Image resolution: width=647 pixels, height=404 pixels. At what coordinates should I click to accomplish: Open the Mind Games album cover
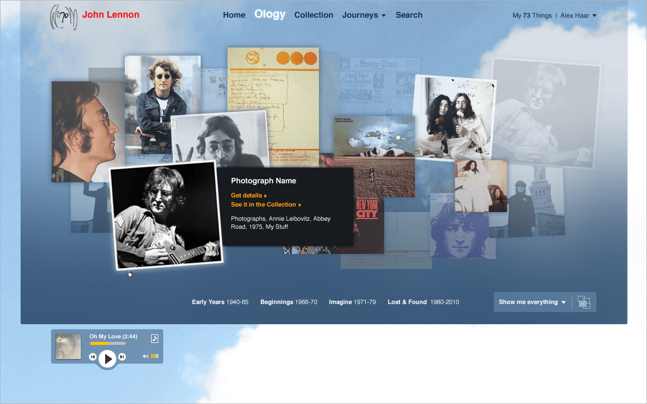coord(374,157)
